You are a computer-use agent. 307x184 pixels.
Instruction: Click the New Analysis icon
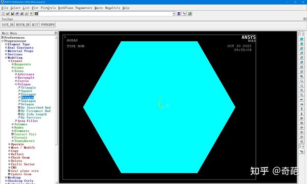point(3,14)
